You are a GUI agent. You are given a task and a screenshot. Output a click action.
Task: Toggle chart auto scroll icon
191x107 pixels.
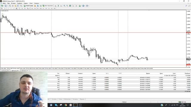coord(73,6)
